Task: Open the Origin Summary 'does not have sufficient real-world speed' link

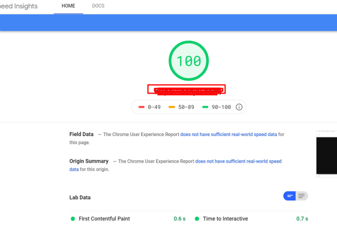Action: pyautogui.click(x=238, y=161)
